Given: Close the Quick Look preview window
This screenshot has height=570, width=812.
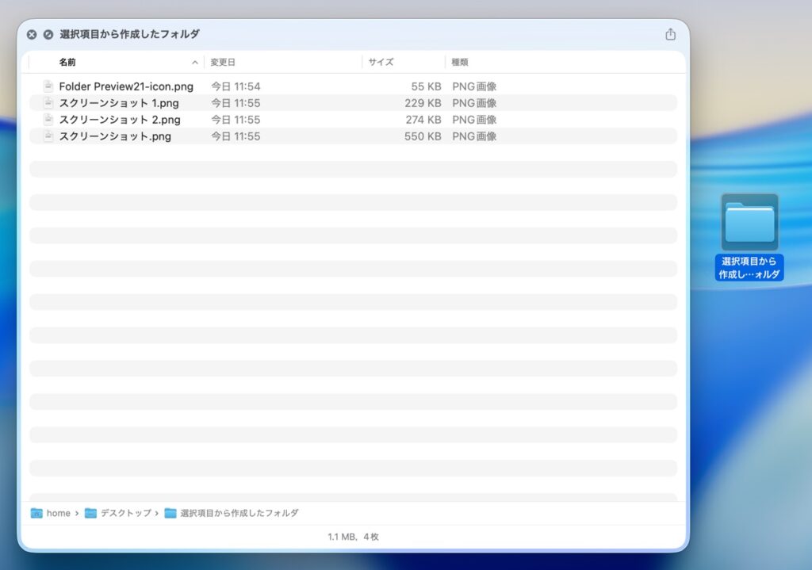Looking at the screenshot, I should point(32,35).
